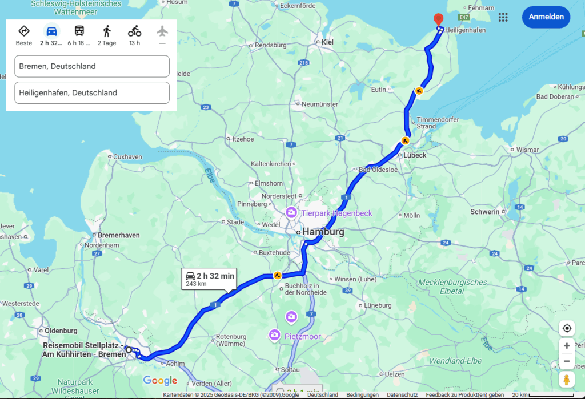Switch to public transit bus mode

click(x=79, y=31)
